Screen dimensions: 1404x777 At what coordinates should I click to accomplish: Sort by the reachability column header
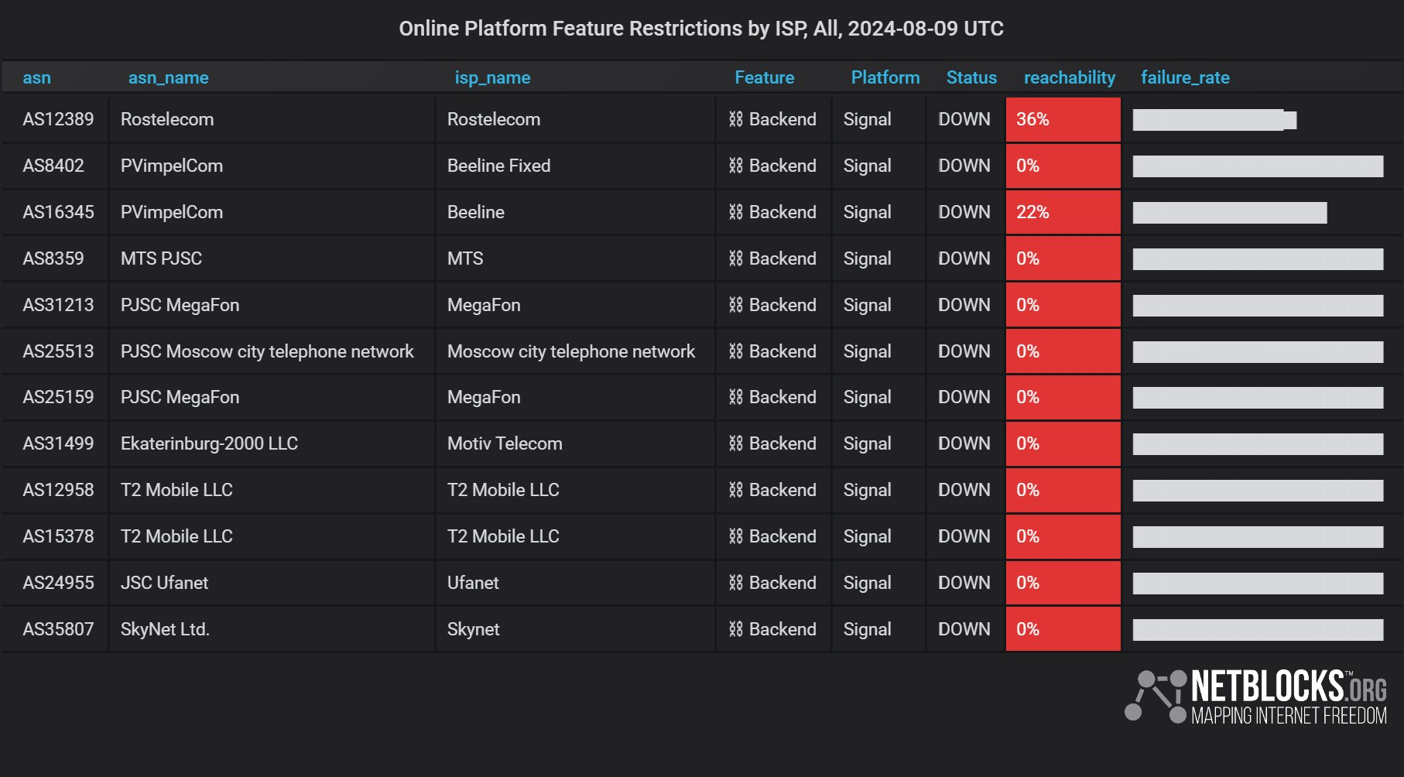(x=1070, y=77)
